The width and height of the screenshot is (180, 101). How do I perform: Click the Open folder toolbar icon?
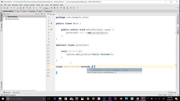(2, 8)
